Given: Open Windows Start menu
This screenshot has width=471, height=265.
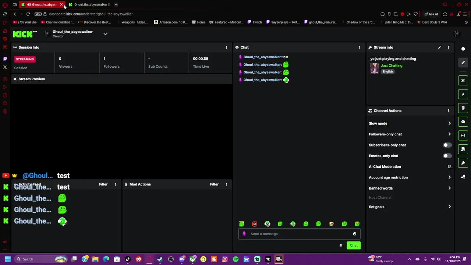Looking at the screenshot, I should pyautogui.click(x=8, y=259).
